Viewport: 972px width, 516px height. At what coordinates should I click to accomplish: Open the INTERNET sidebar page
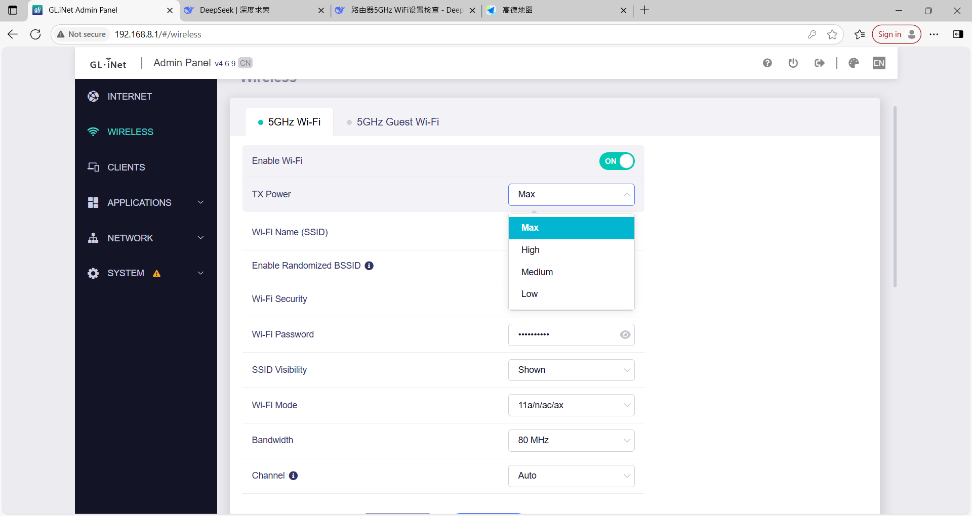pyautogui.click(x=130, y=97)
